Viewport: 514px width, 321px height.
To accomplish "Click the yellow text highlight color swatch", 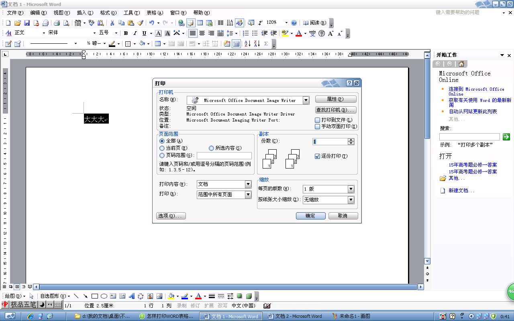I will pos(285,33).
